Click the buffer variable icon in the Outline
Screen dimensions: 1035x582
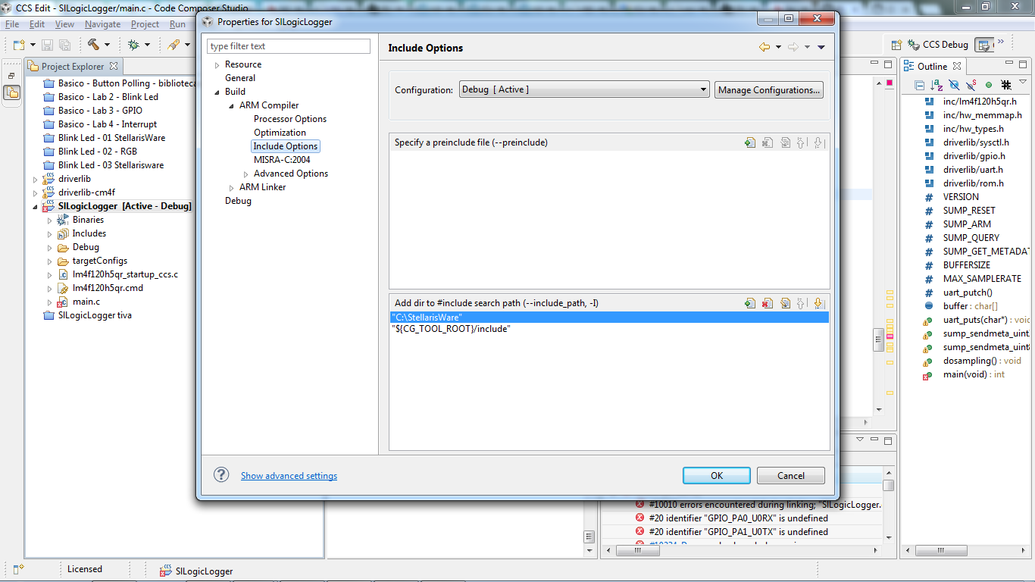click(x=928, y=306)
